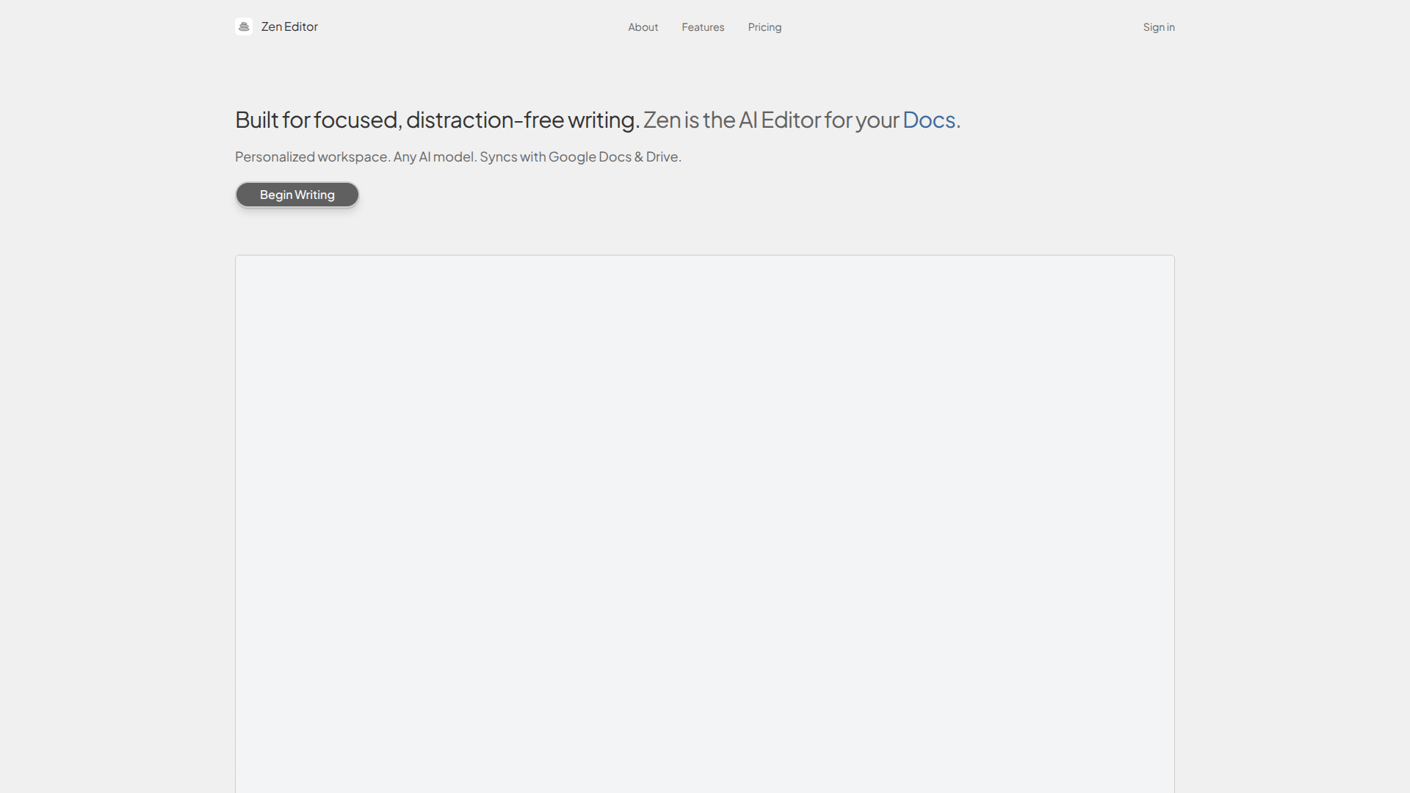1410x793 pixels.
Task: Switch to the Features section
Action: pyautogui.click(x=703, y=27)
